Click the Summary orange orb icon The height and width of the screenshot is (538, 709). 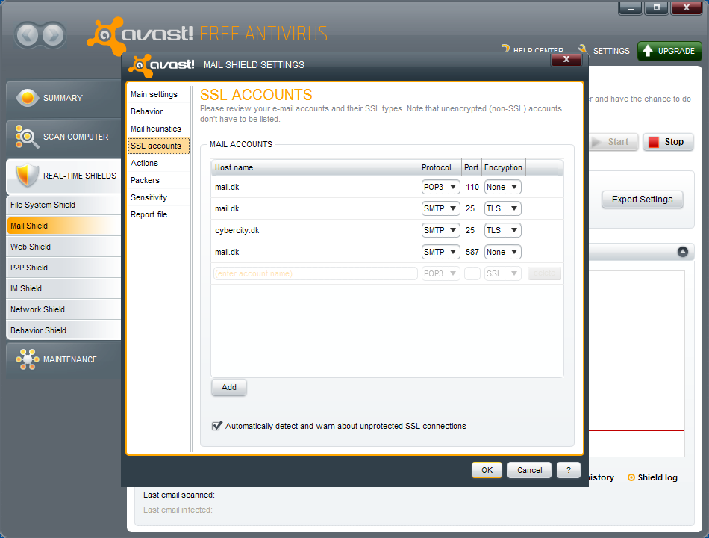(27, 98)
